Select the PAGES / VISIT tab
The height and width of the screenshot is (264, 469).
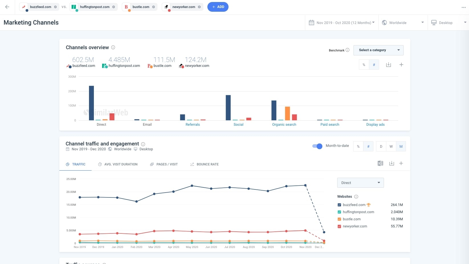pyautogui.click(x=164, y=164)
